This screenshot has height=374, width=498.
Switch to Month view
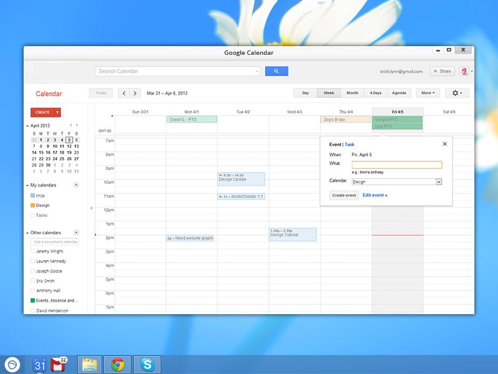352,93
